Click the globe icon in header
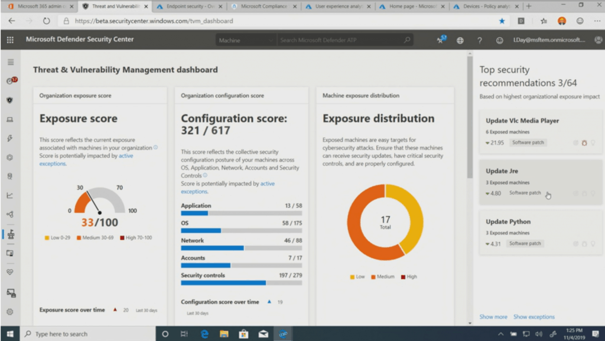The height and width of the screenshot is (341, 605). tap(460, 40)
